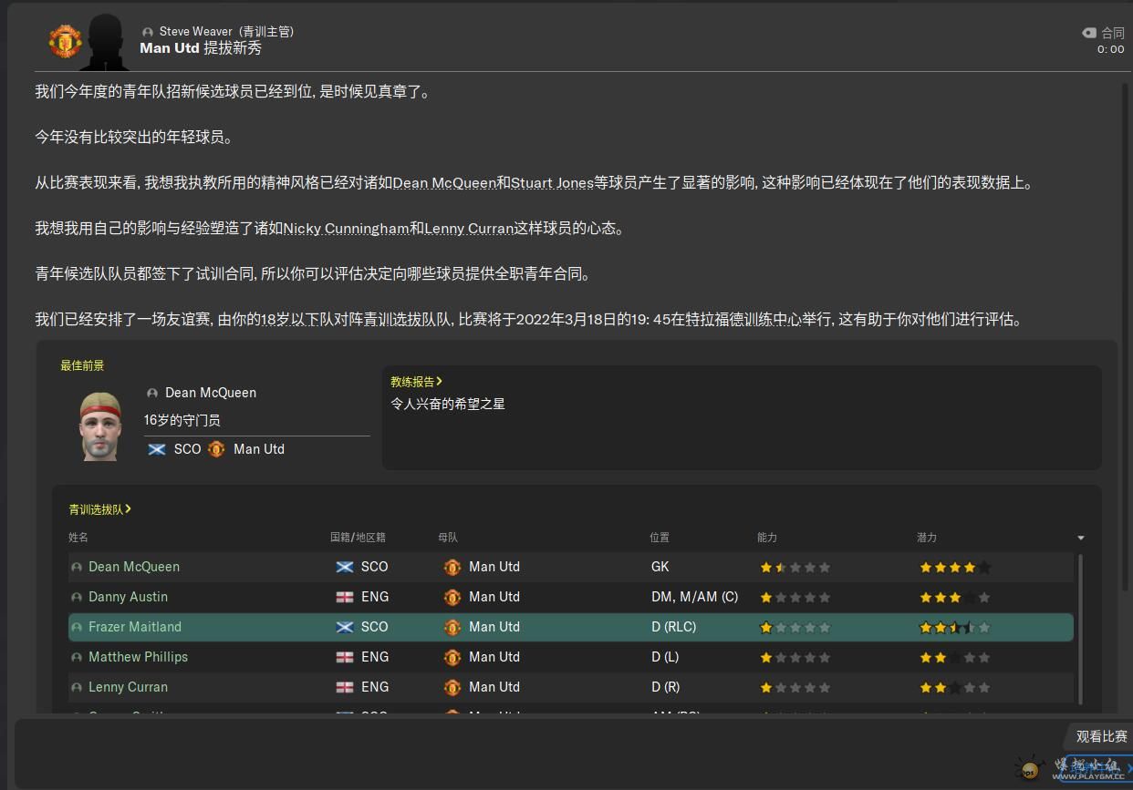Click Scotland flag in Frazer Maitland row
This screenshot has width=1133, height=790.
[x=345, y=627]
